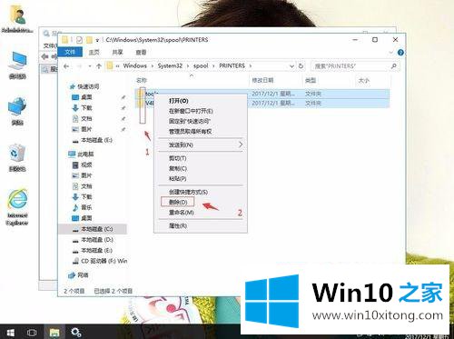Image resolution: width=454 pixels, height=339 pixels.
Task: Expand the ribbon with the chevron near Help
Action: tap(390, 53)
